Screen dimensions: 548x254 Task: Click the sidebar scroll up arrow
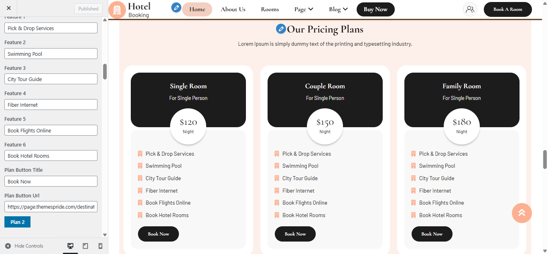point(105,20)
